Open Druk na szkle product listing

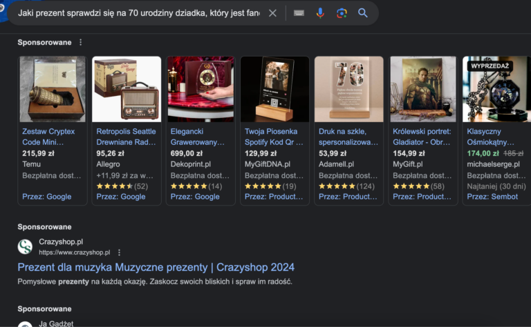pos(348,136)
